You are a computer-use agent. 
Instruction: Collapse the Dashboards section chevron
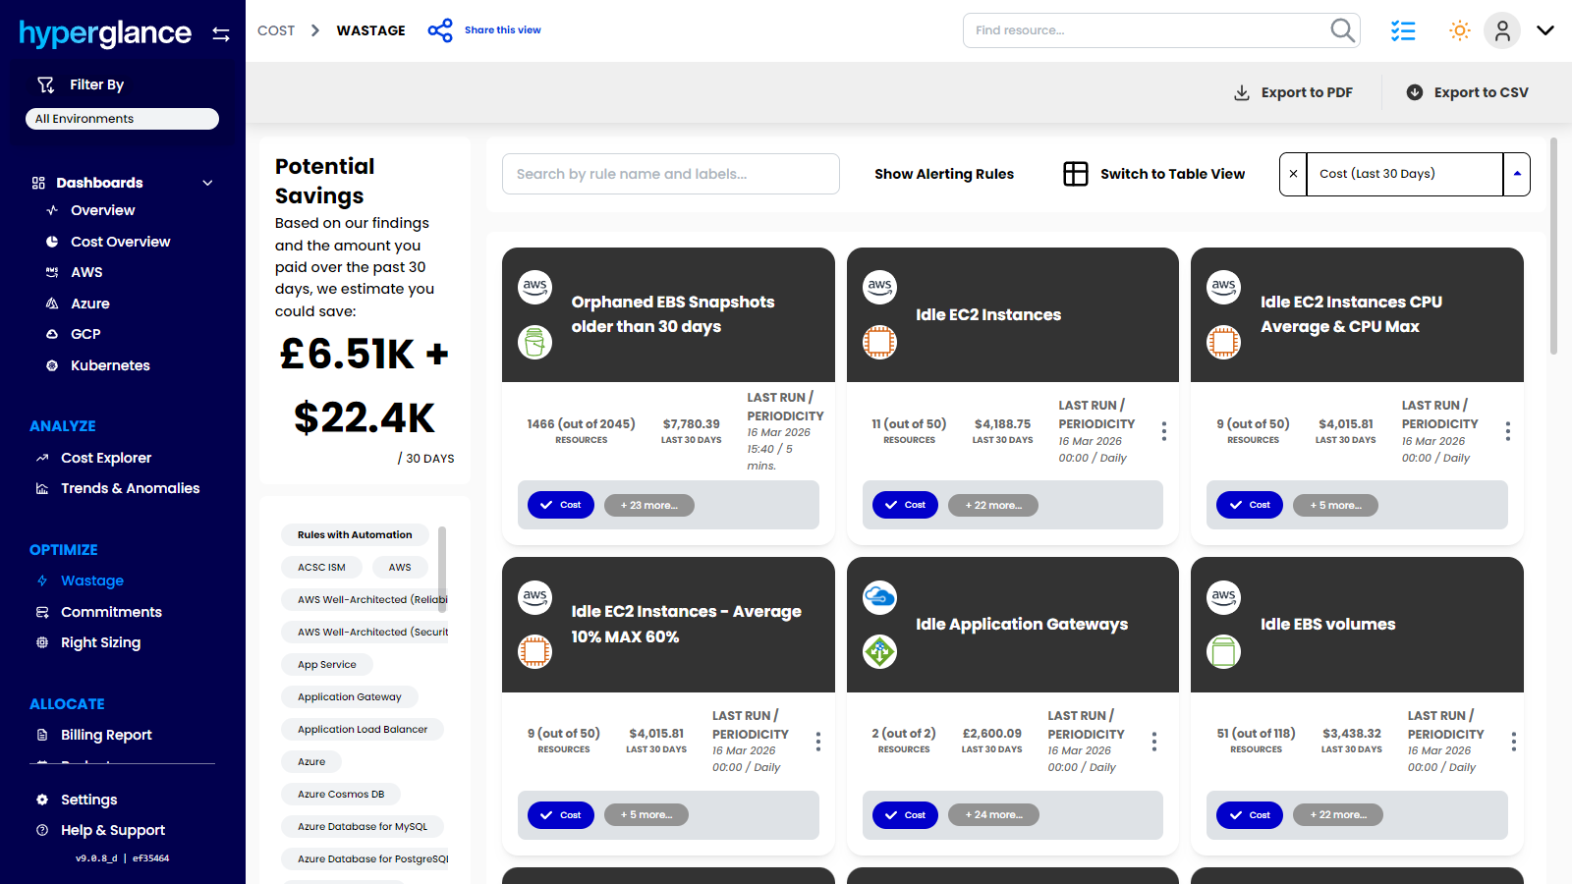207,183
